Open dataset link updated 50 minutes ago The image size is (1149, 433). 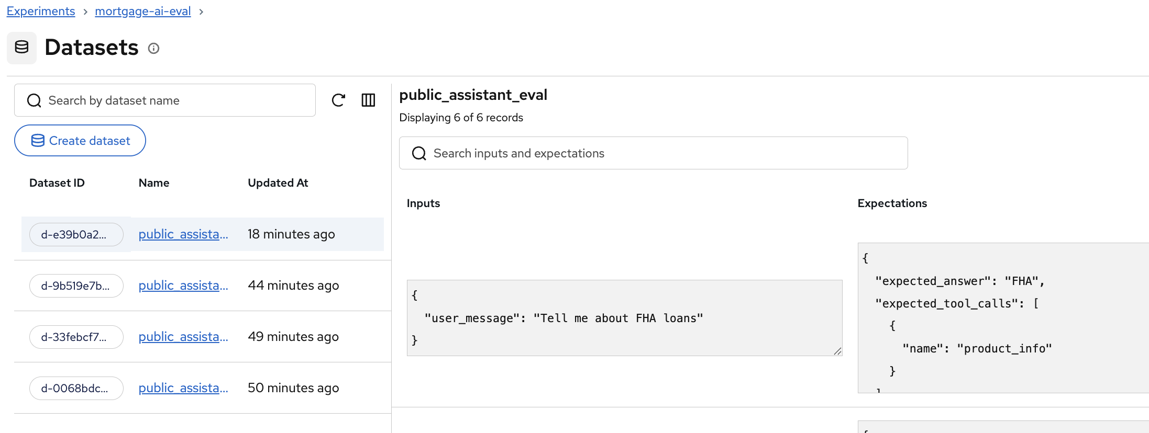coord(183,388)
